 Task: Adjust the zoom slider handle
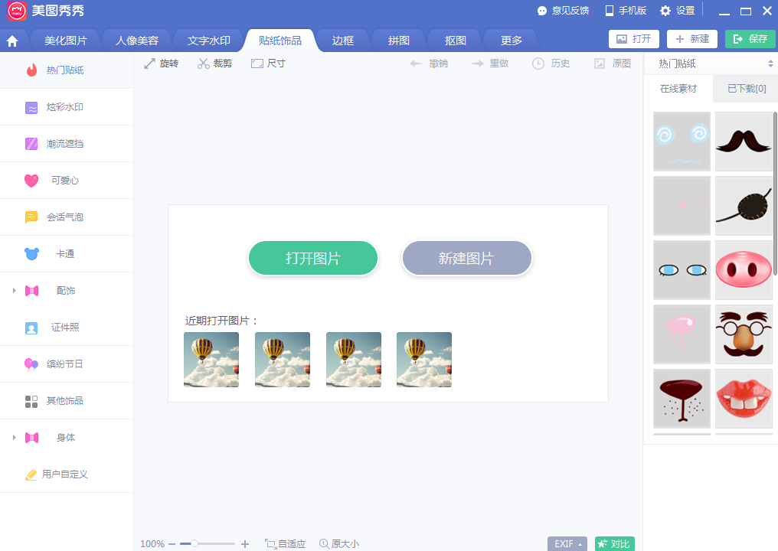(x=194, y=543)
